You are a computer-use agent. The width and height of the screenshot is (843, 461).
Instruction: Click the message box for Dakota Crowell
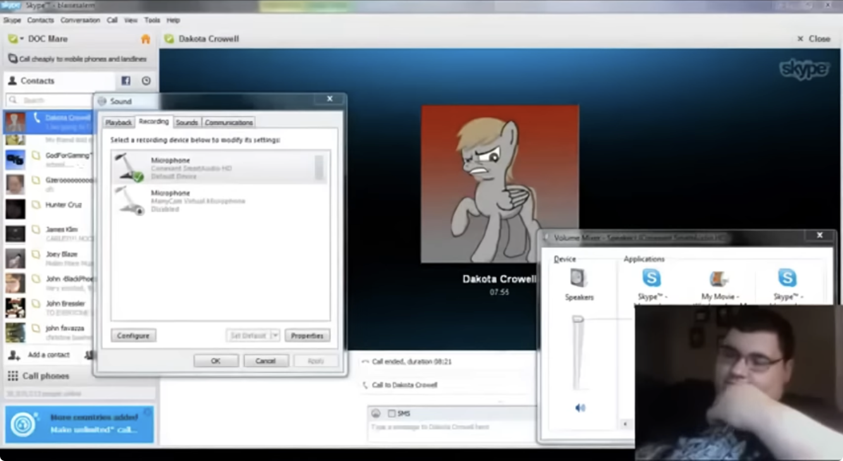(452, 428)
